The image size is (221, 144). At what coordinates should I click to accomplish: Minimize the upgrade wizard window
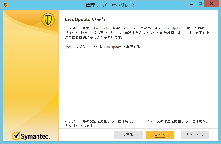(191, 4)
